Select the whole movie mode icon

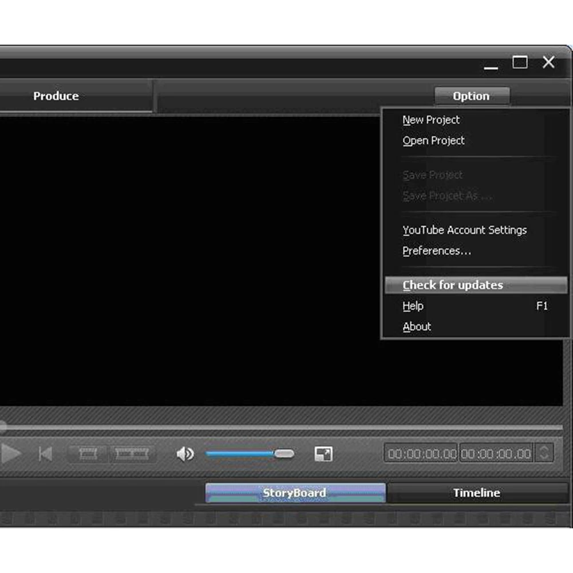(x=132, y=454)
